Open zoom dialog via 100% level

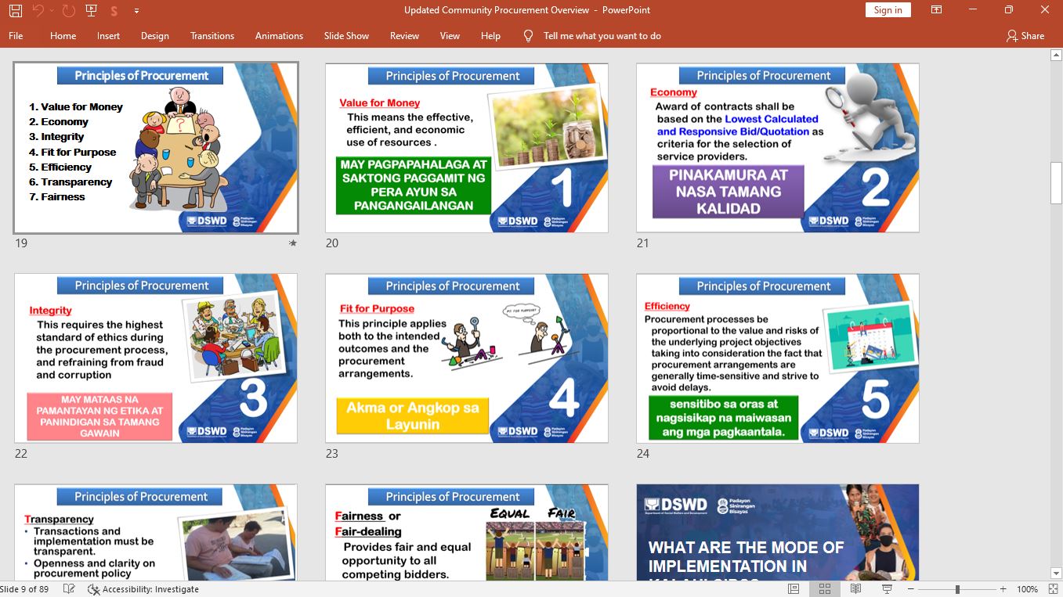coord(1027,589)
